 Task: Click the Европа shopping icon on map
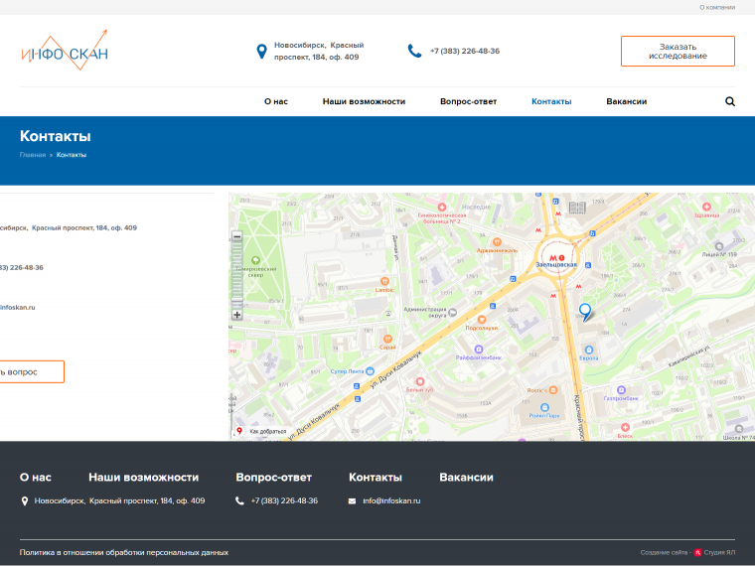tap(588, 350)
